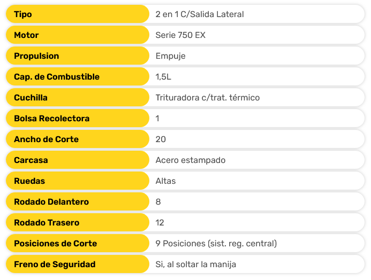Select the 'Acero estampado' value
371x280 pixels.
point(190,160)
